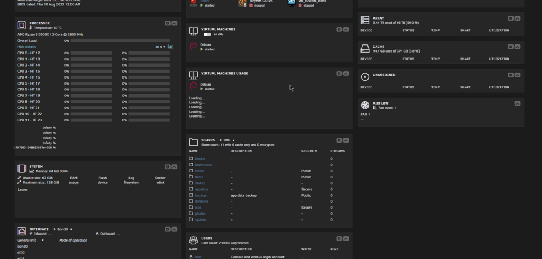Open the Downloads share link

(x=203, y=165)
